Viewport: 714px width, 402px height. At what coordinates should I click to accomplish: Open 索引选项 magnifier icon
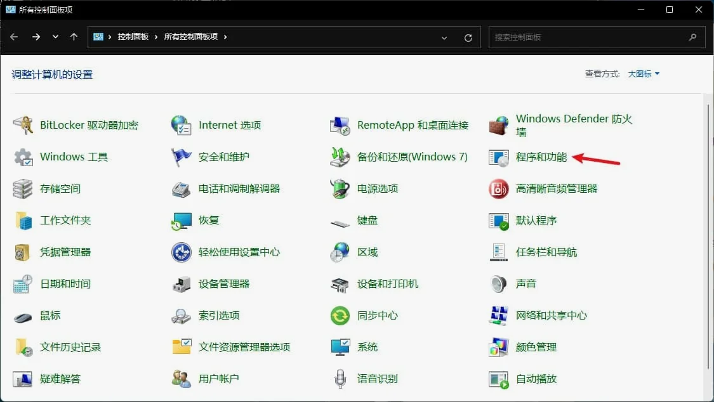(x=182, y=316)
